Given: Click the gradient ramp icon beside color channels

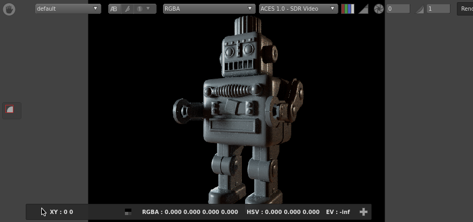Looking at the screenshot, I should [x=363, y=9].
